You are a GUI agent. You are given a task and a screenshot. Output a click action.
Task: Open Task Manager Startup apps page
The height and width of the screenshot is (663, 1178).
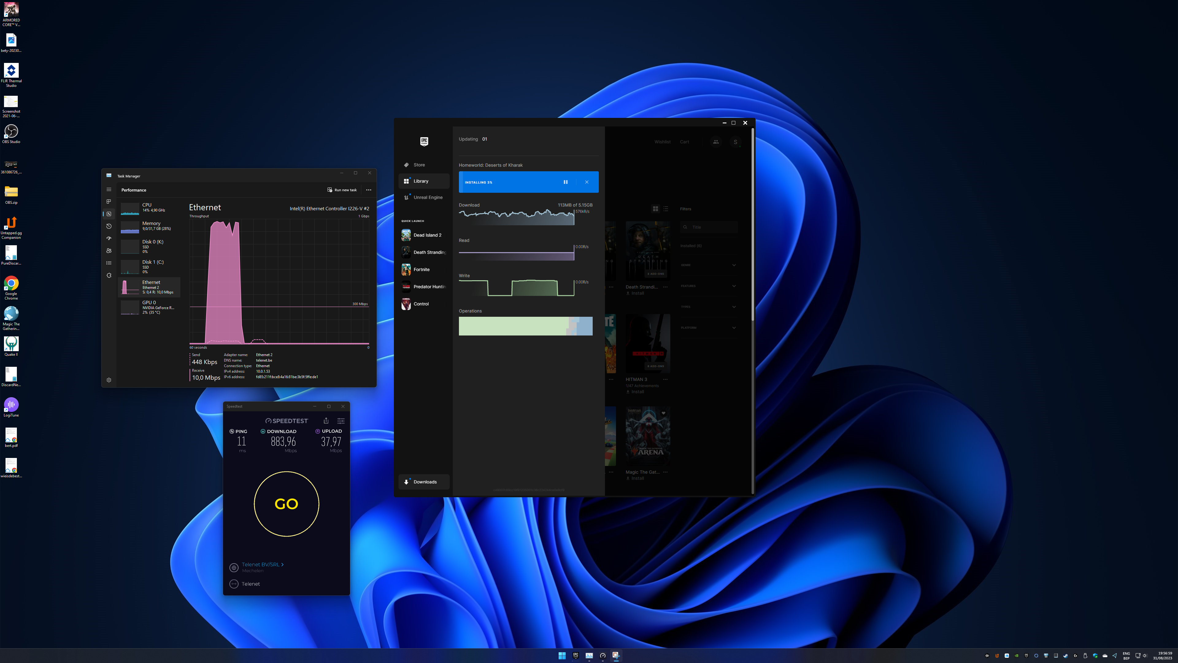[x=109, y=238]
